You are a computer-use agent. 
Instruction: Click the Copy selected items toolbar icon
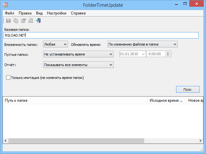point(16,21)
